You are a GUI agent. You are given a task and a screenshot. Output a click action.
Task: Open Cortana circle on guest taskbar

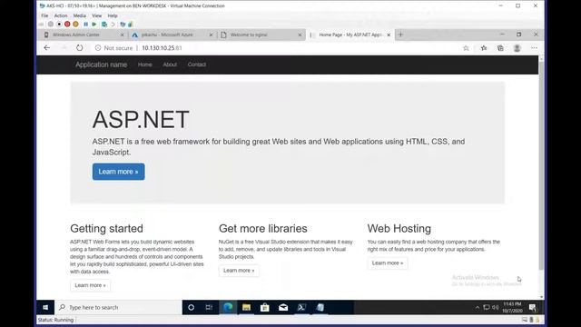click(x=191, y=307)
